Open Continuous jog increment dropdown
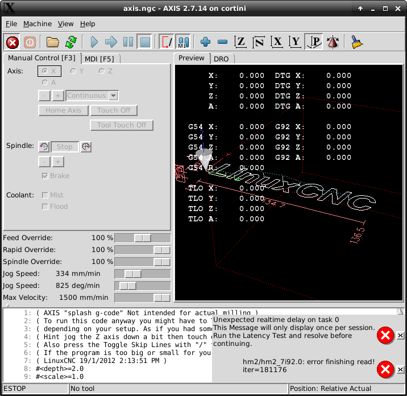Image resolution: width=407 pixels, height=396 pixels. [113, 96]
